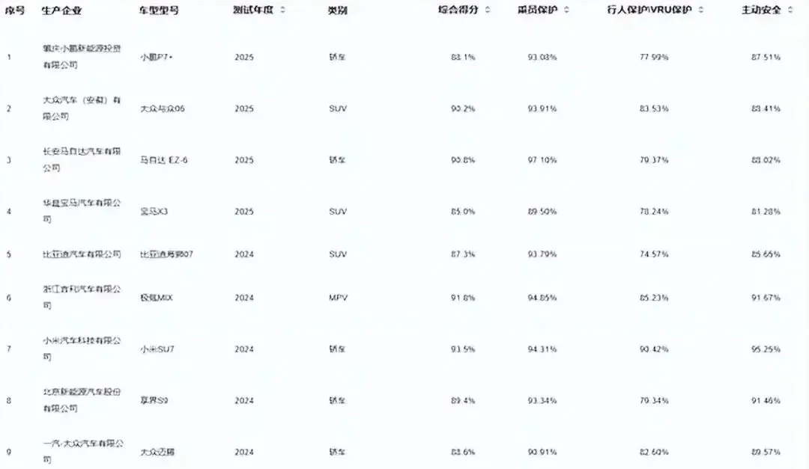This screenshot has height=469, width=809.
Task: Sort by the 测试年度 column sort icon
Action: coord(282,10)
